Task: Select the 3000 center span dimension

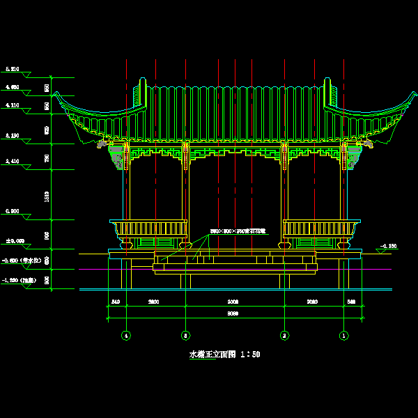Action: tap(233, 302)
